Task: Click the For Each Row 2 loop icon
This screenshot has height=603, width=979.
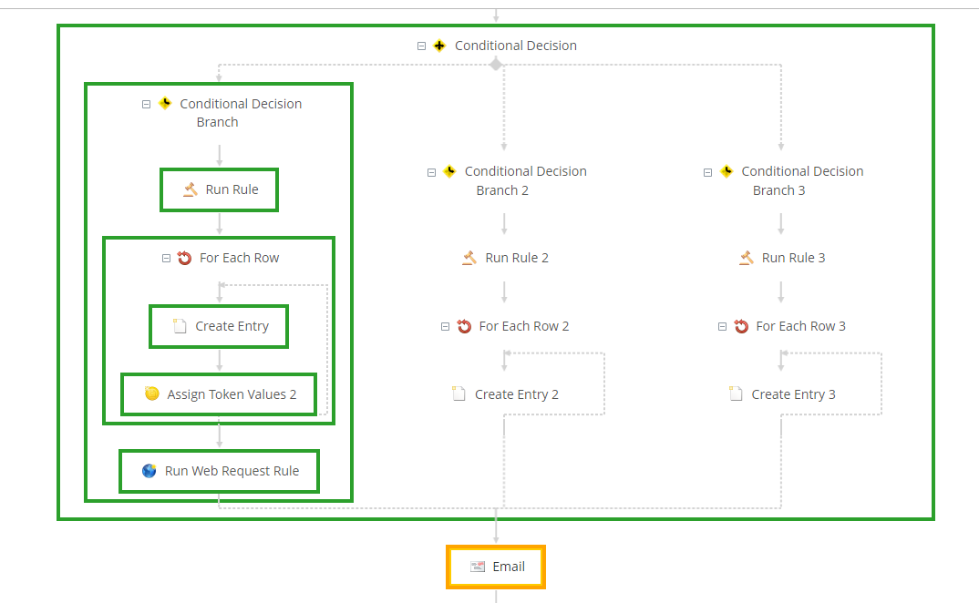Action: pos(464,326)
